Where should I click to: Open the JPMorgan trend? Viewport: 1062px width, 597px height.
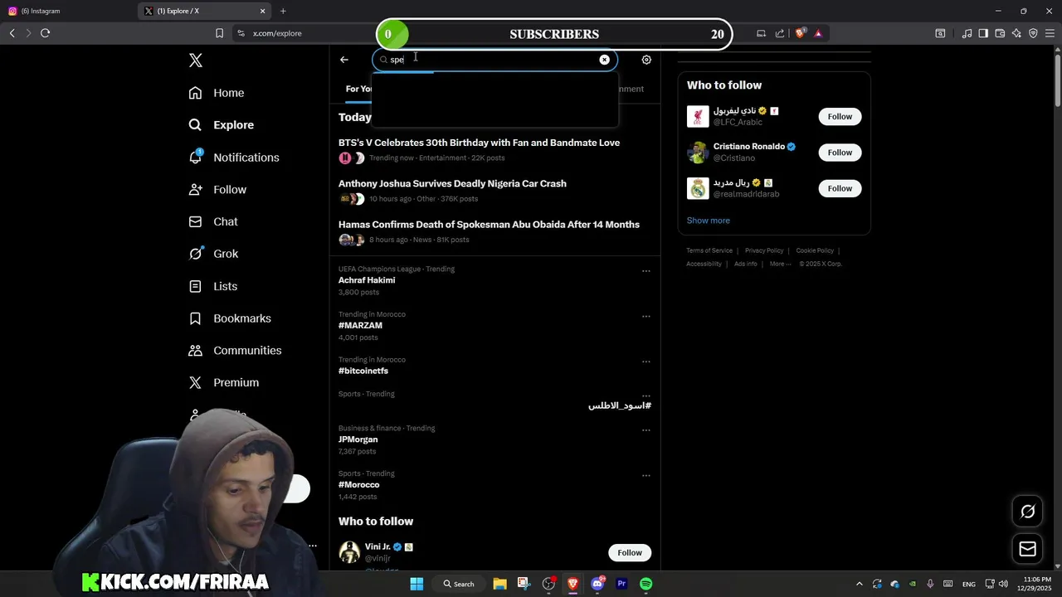(x=358, y=439)
